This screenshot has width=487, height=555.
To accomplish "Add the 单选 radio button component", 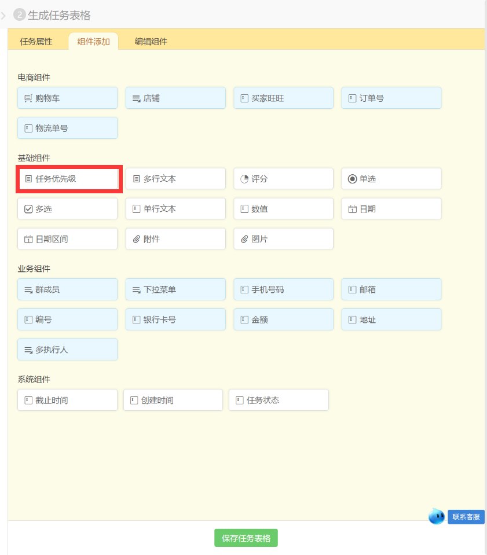I will [391, 179].
